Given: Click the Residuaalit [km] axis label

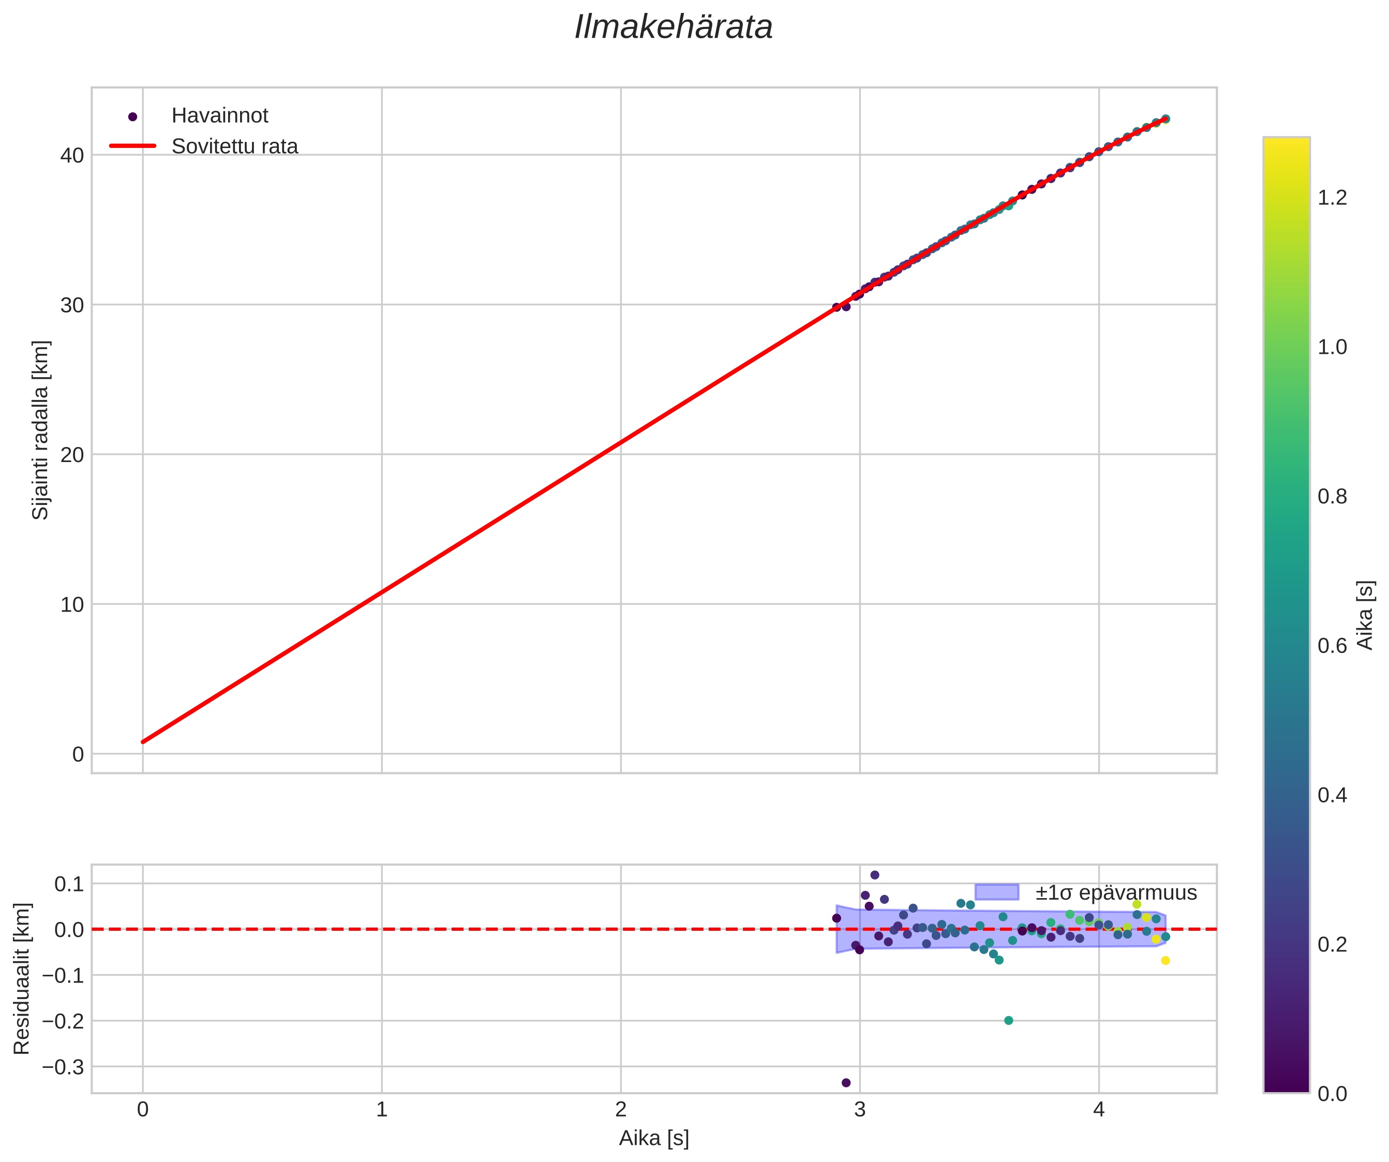Looking at the screenshot, I should pos(22,978).
